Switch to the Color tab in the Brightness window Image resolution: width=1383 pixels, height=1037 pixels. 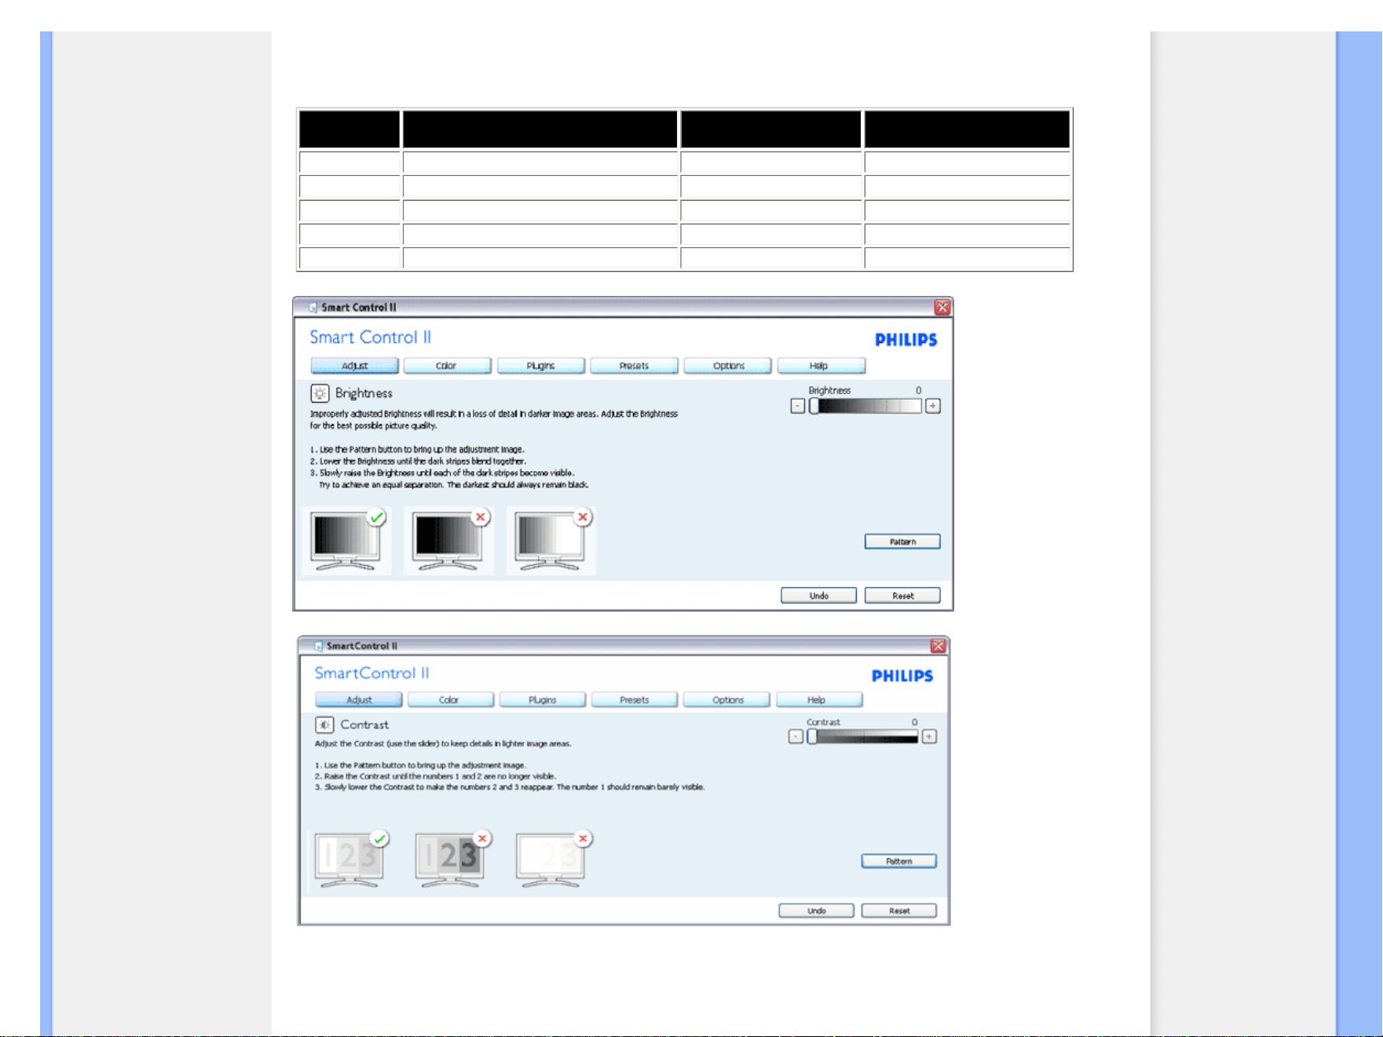[448, 366]
